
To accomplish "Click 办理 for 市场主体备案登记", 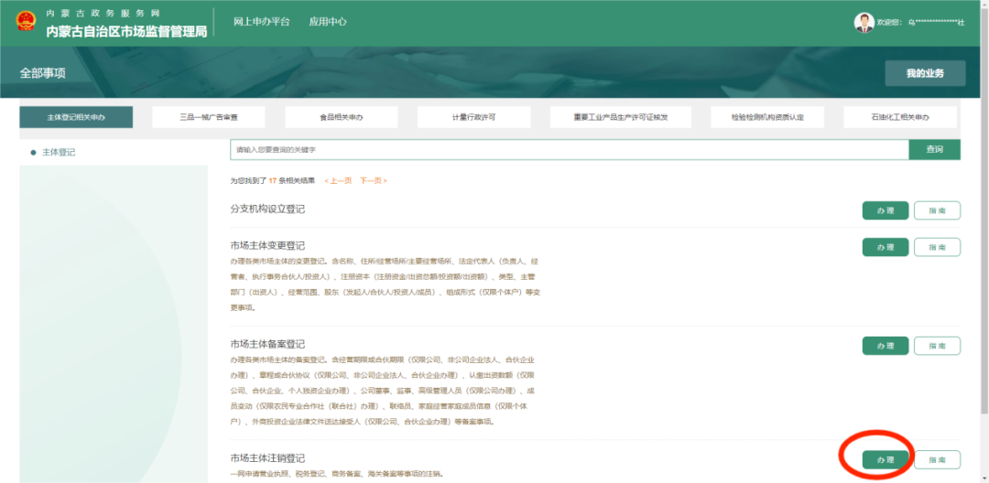I will click(886, 346).
